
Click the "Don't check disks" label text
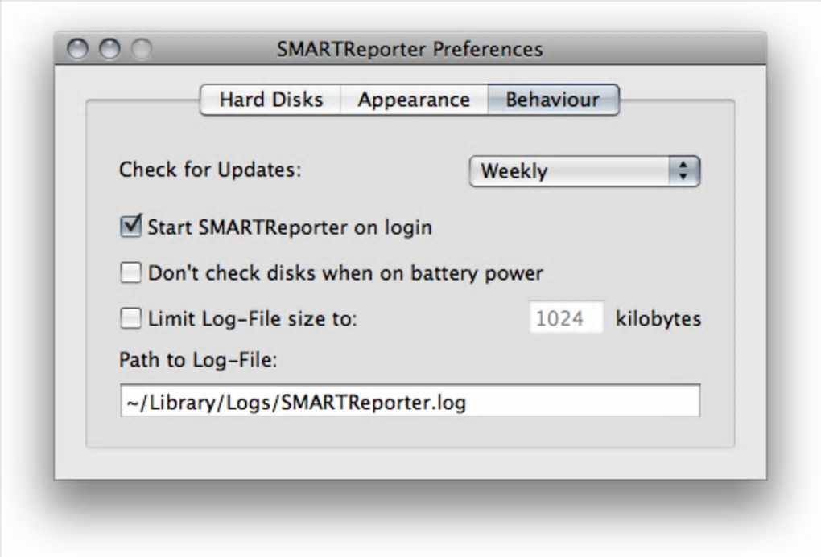345,273
